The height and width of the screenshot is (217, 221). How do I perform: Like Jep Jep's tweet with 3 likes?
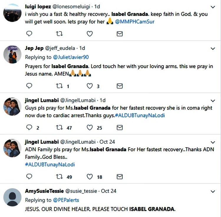pyautogui.click(x=90, y=86)
